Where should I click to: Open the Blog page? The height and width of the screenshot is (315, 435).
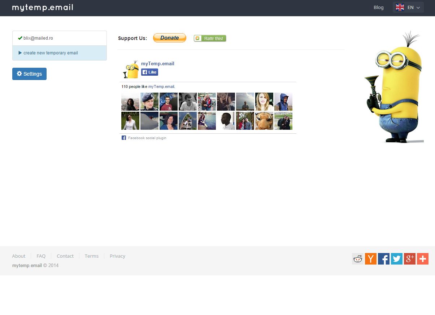click(x=379, y=7)
